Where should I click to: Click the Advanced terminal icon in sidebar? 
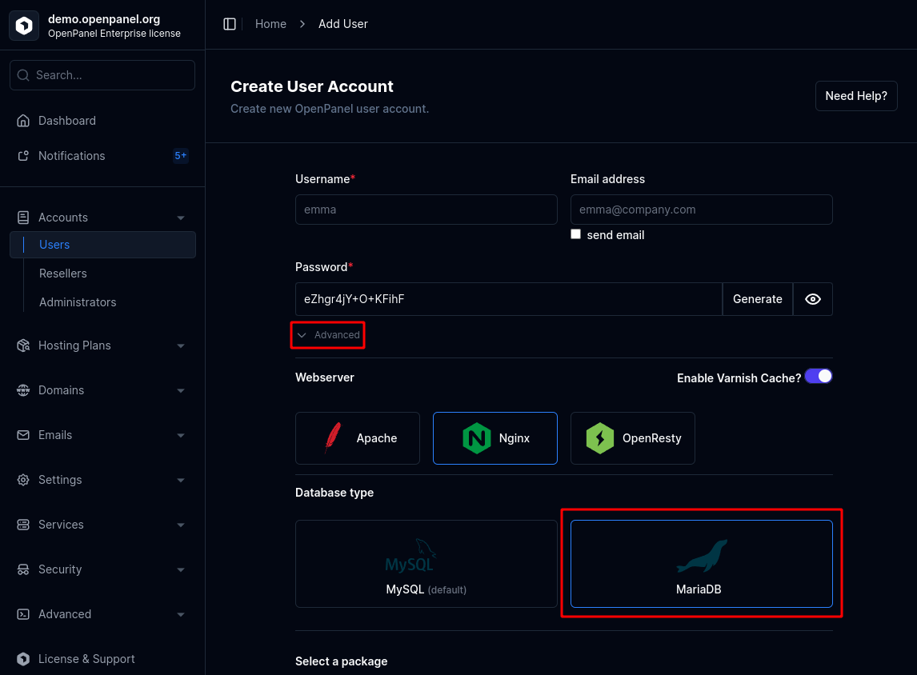[23, 614]
